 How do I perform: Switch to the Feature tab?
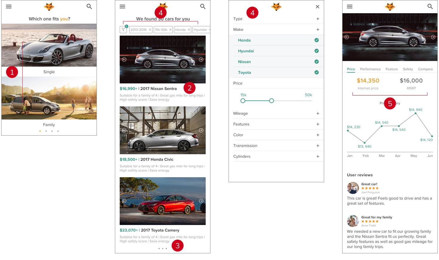391,69
